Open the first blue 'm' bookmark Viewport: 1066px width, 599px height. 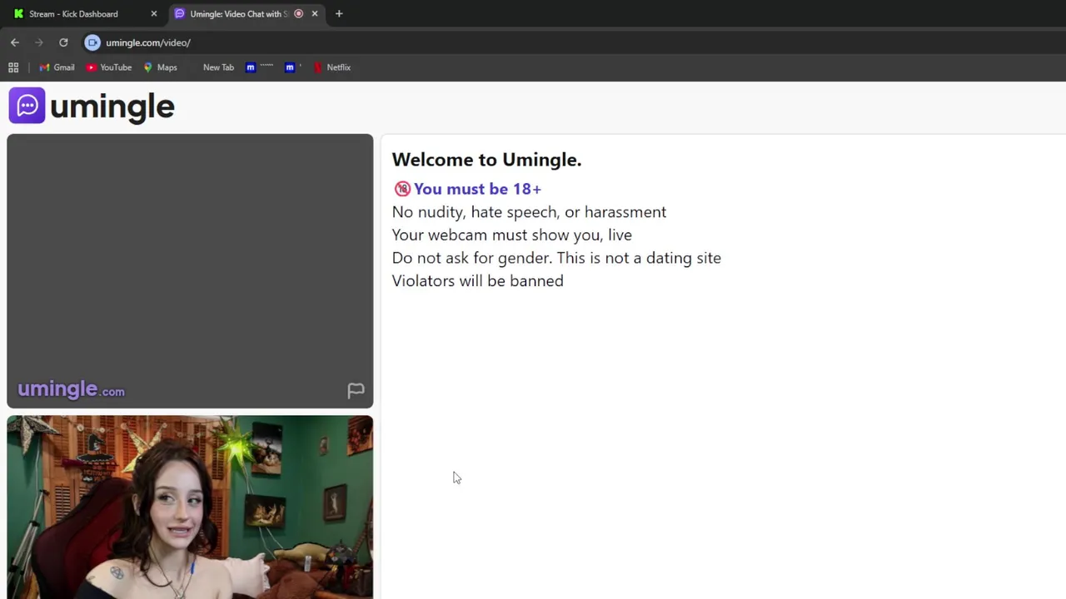click(x=259, y=67)
